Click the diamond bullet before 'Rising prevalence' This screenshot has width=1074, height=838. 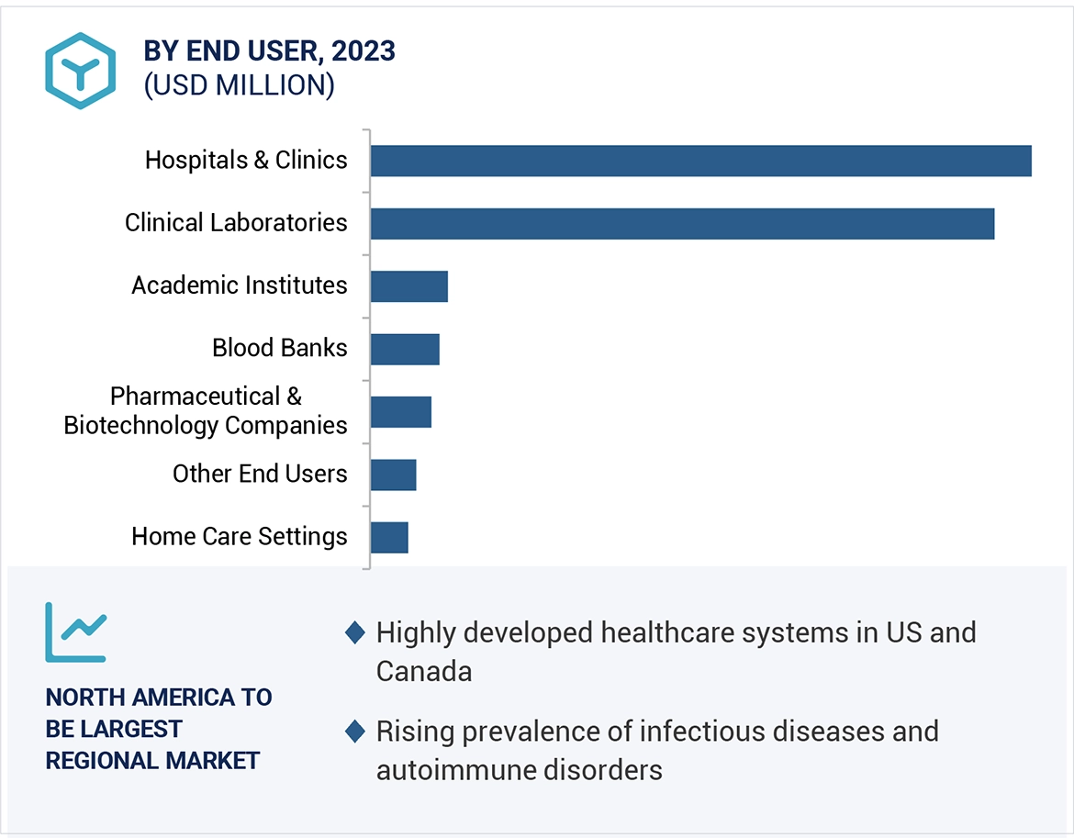coord(354,732)
